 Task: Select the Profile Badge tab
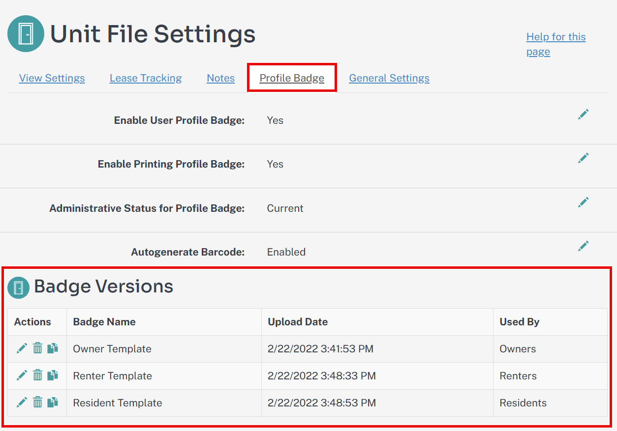291,78
